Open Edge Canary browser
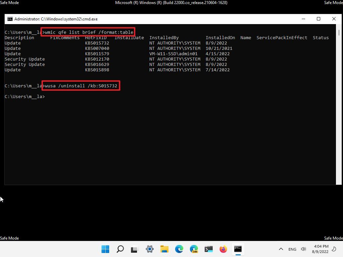343x257 pixels. click(x=194, y=249)
